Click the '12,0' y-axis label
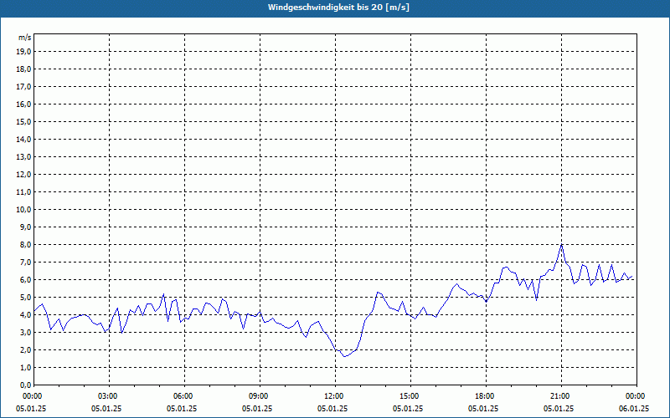The width and height of the screenshot is (670, 418). [x=24, y=175]
